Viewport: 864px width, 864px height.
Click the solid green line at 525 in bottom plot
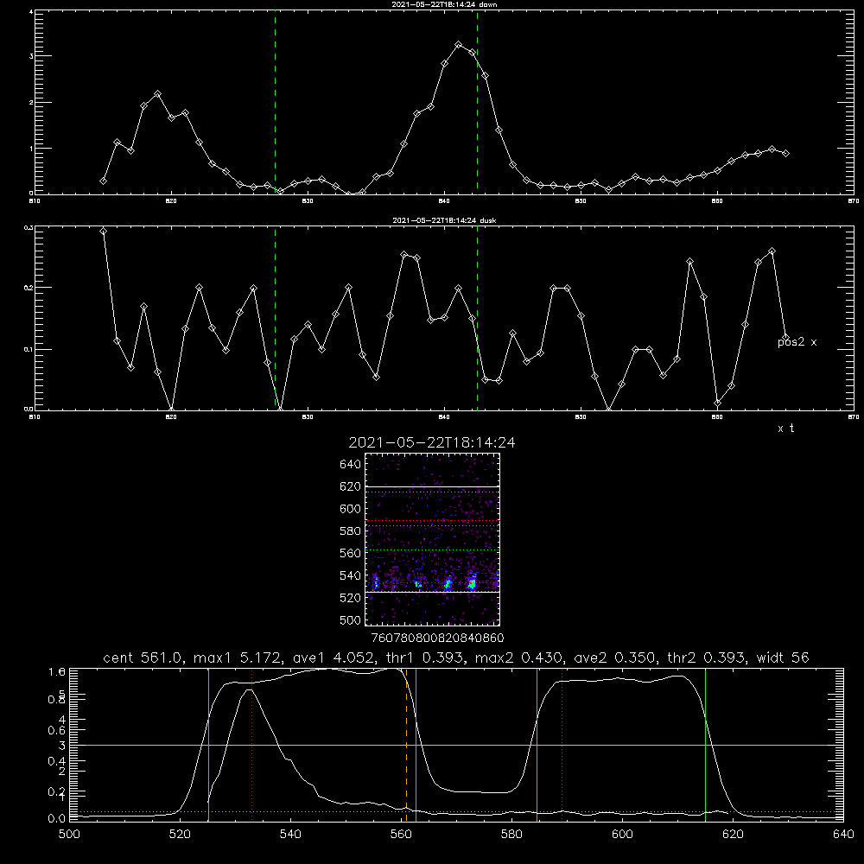coord(208,745)
